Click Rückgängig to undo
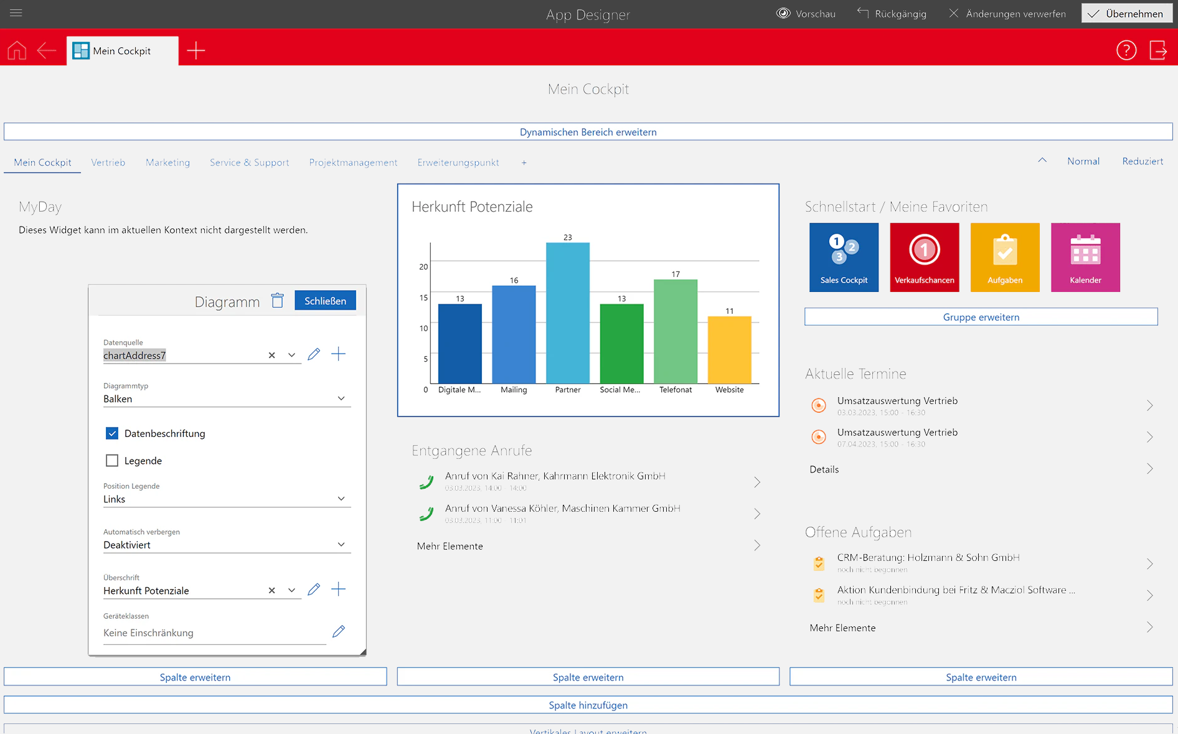Viewport: 1178px width, 734px height. pos(892,13)
